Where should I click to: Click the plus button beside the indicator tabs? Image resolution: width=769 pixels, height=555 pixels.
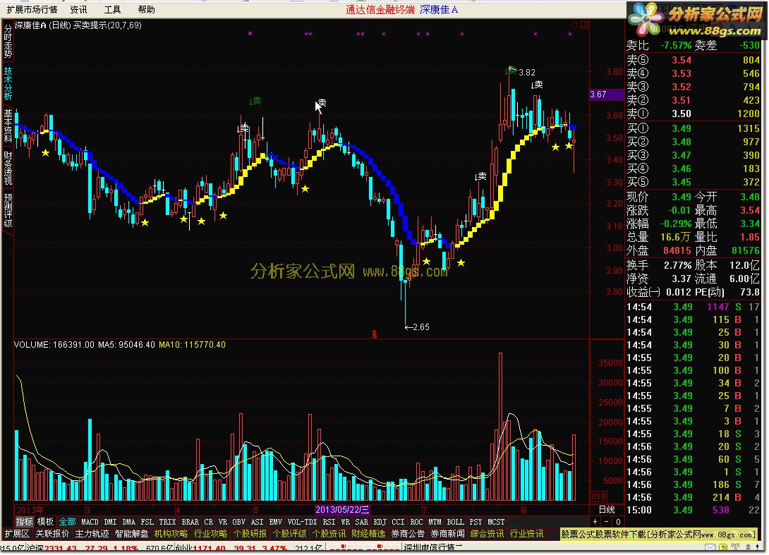tap(595, 522)
